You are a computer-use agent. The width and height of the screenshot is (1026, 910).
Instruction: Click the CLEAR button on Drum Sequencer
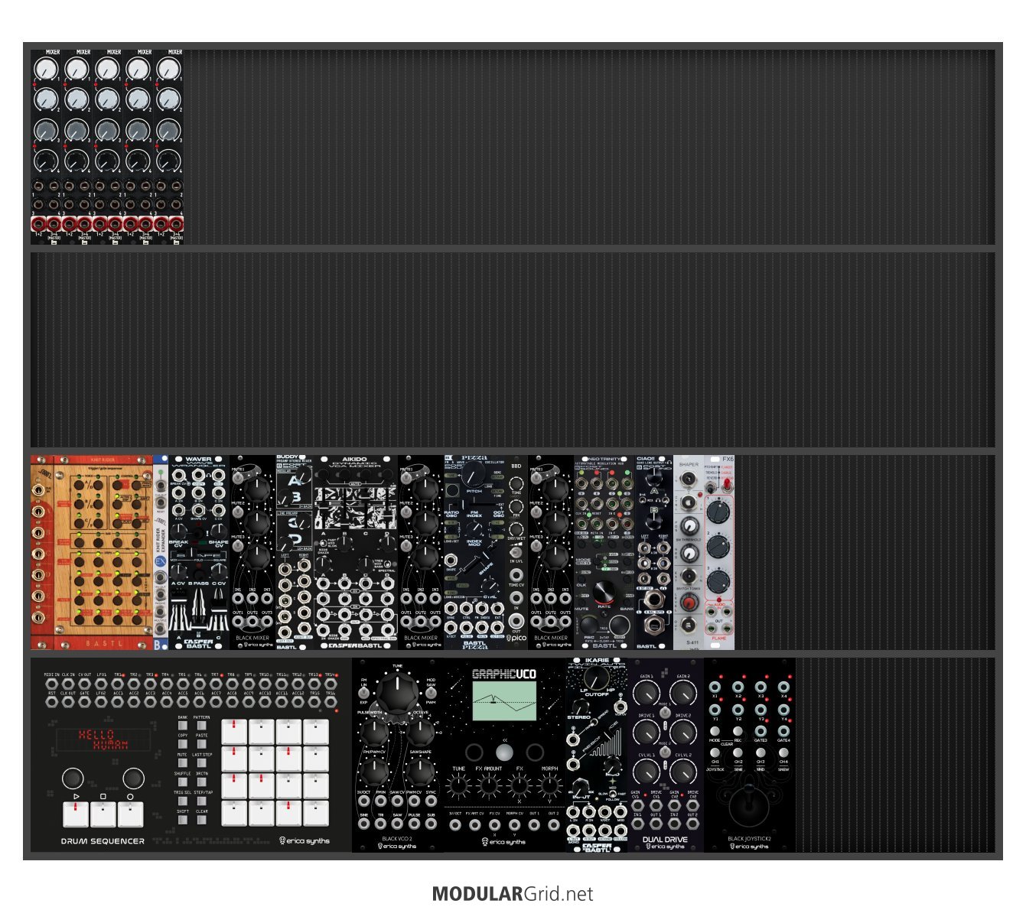coord(202,820)
